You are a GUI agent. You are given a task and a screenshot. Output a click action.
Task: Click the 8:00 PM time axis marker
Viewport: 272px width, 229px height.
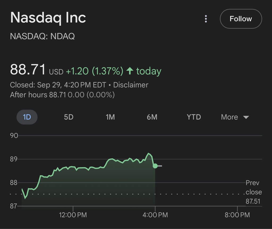coord(237,215)
